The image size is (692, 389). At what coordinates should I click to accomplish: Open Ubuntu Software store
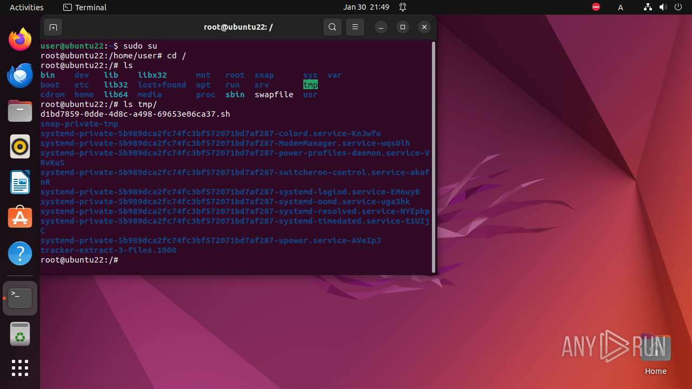(x=20, y=218)
